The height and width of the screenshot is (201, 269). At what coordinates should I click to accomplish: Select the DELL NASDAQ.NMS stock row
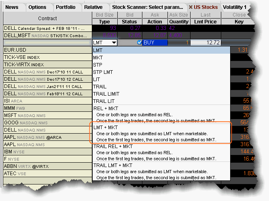click(x=47, y=130)
